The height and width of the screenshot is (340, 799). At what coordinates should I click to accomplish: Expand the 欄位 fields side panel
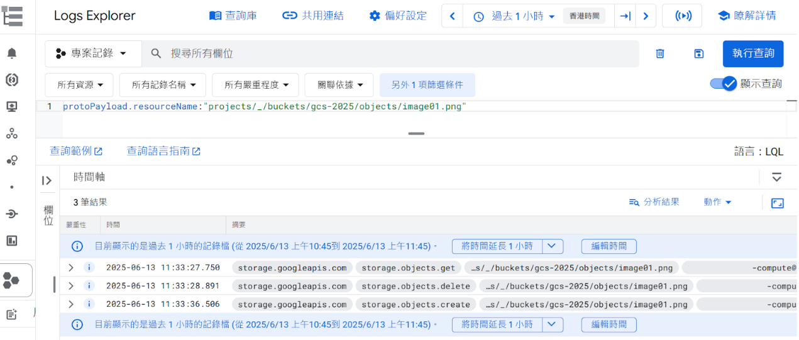pos(47,181)
